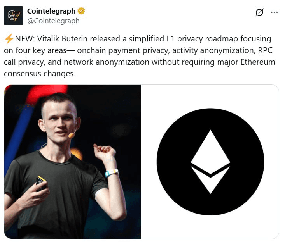Click the Cointelegraph profile avatar
This screenshot has height=243, width=285.
click(x=14, y=16)
